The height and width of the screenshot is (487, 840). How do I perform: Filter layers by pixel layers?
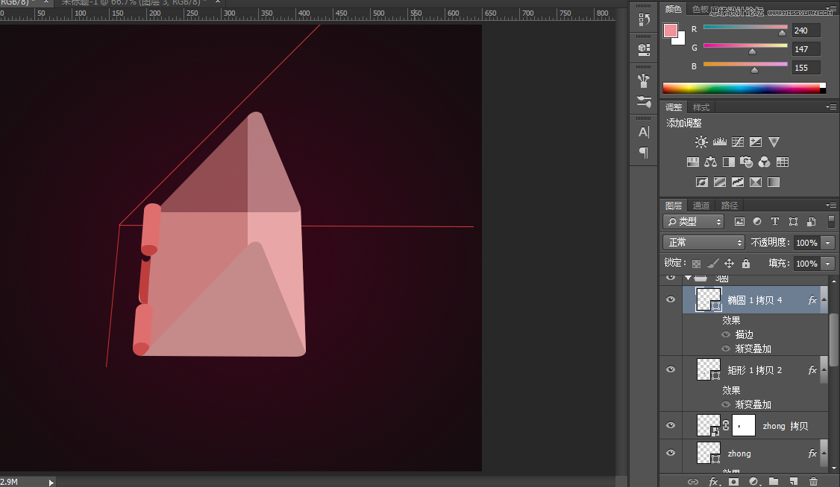(739, 221)
